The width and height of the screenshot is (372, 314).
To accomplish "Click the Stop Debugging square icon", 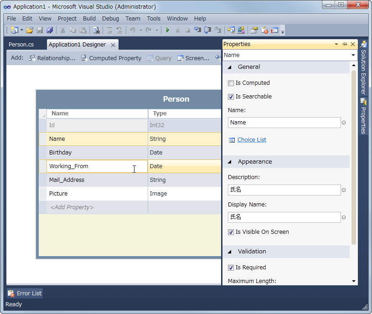I will click(187, 31).
